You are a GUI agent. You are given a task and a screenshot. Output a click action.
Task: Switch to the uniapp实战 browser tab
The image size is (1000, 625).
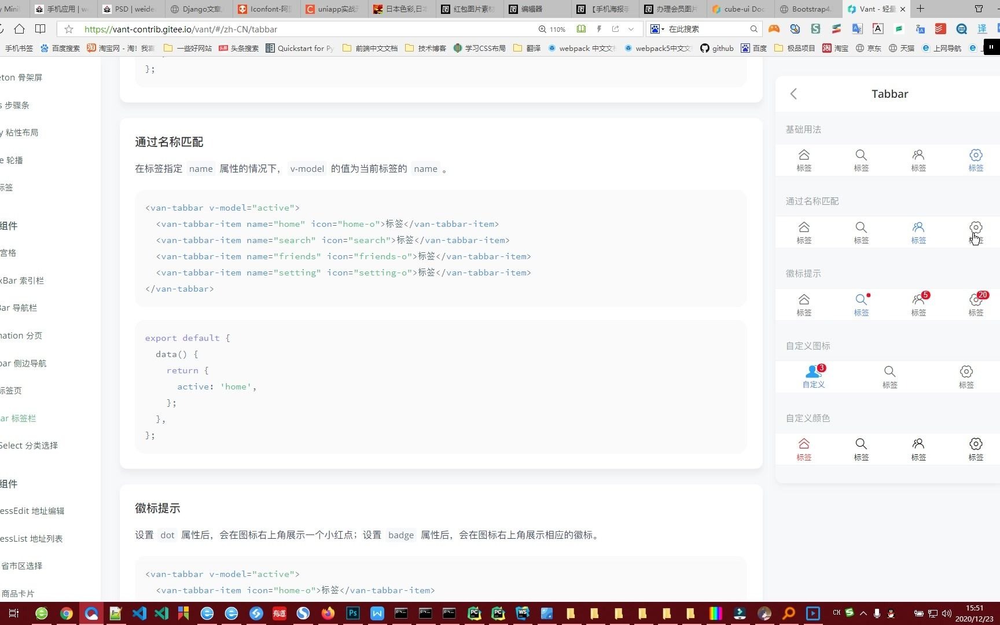(333, 9)
